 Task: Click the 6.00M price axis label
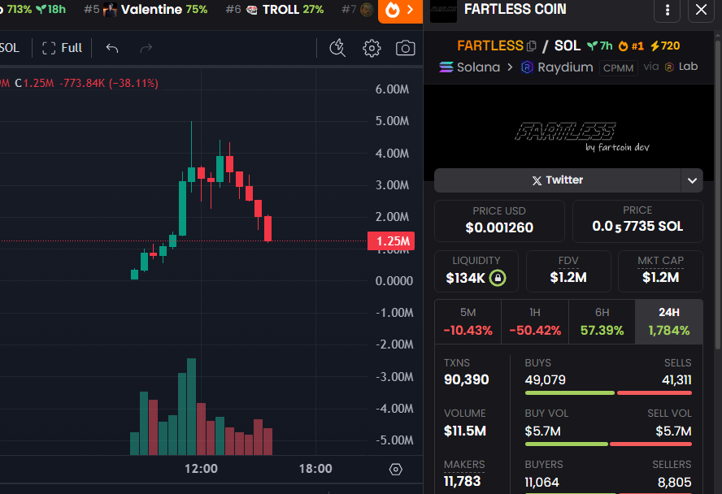[393, 89]
